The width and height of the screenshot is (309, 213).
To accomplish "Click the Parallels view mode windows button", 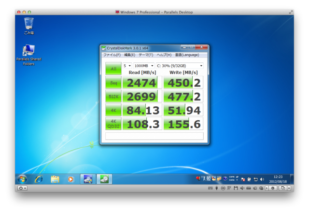I will click(x=282, y=188).
